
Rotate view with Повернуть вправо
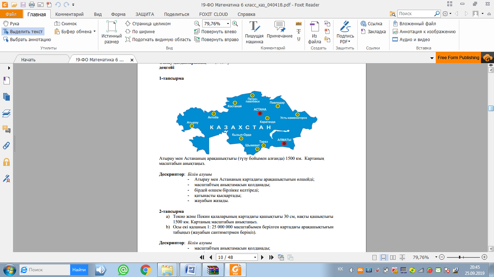point(216,40)
